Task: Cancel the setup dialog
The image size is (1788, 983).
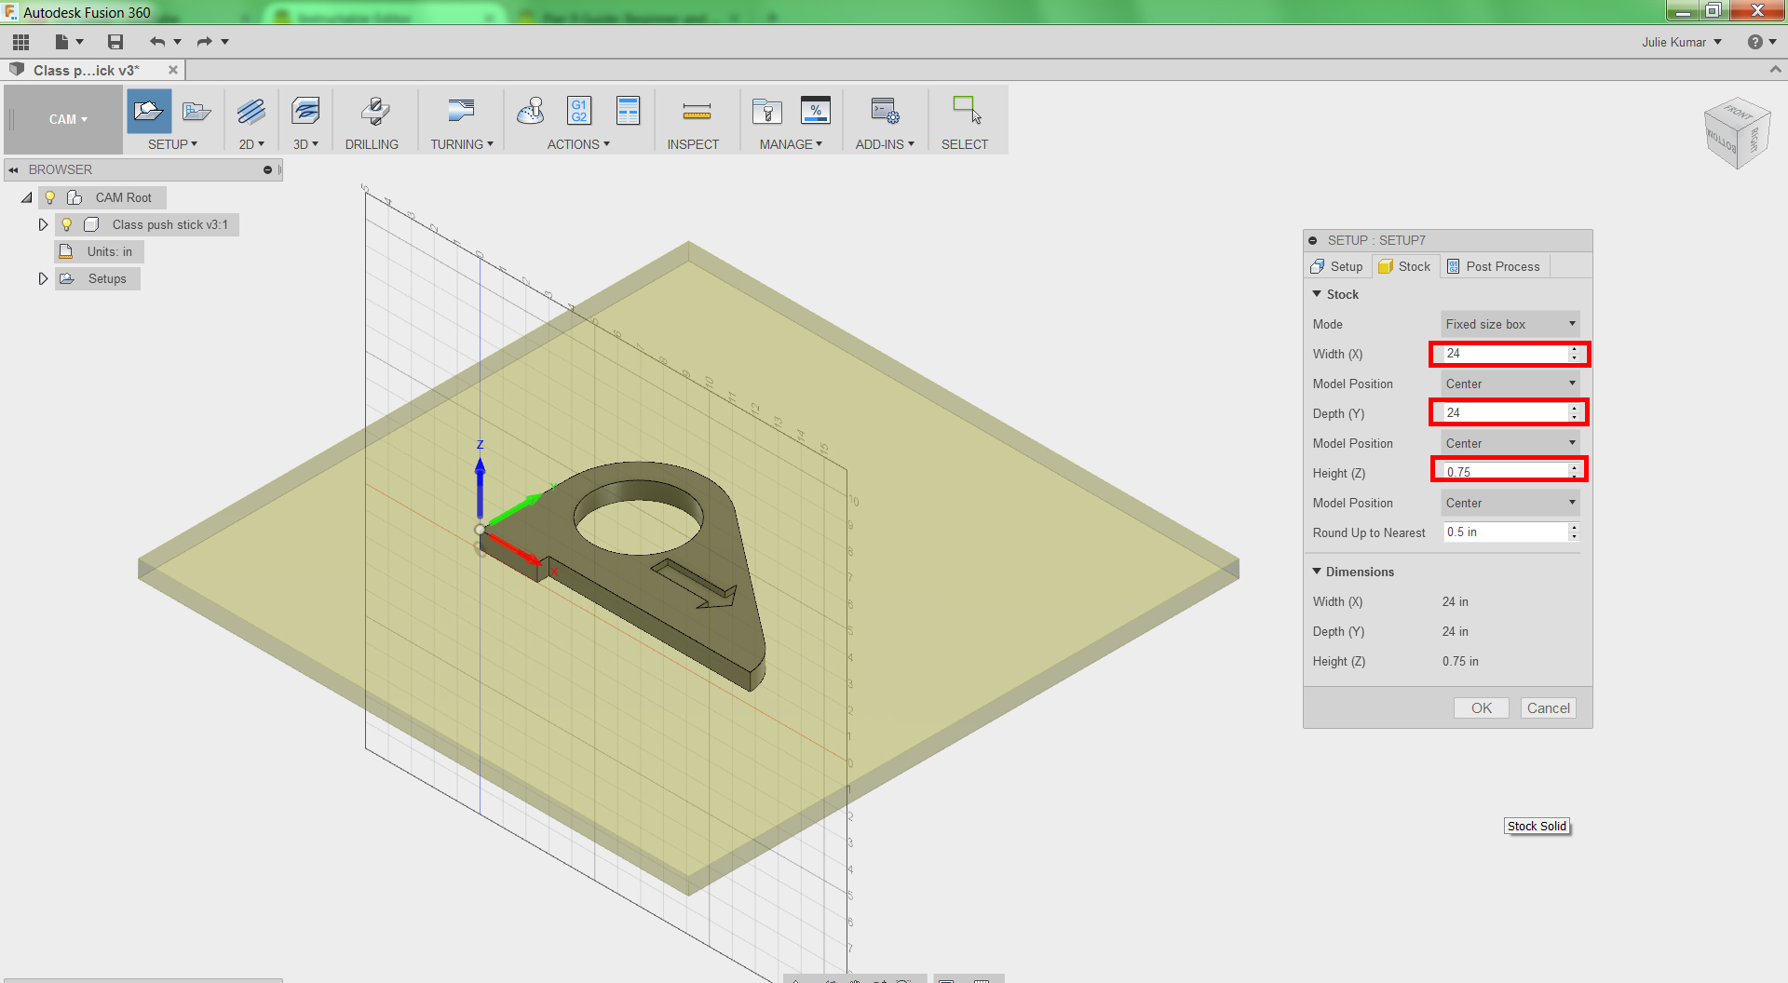Action: coord(1548,708)
